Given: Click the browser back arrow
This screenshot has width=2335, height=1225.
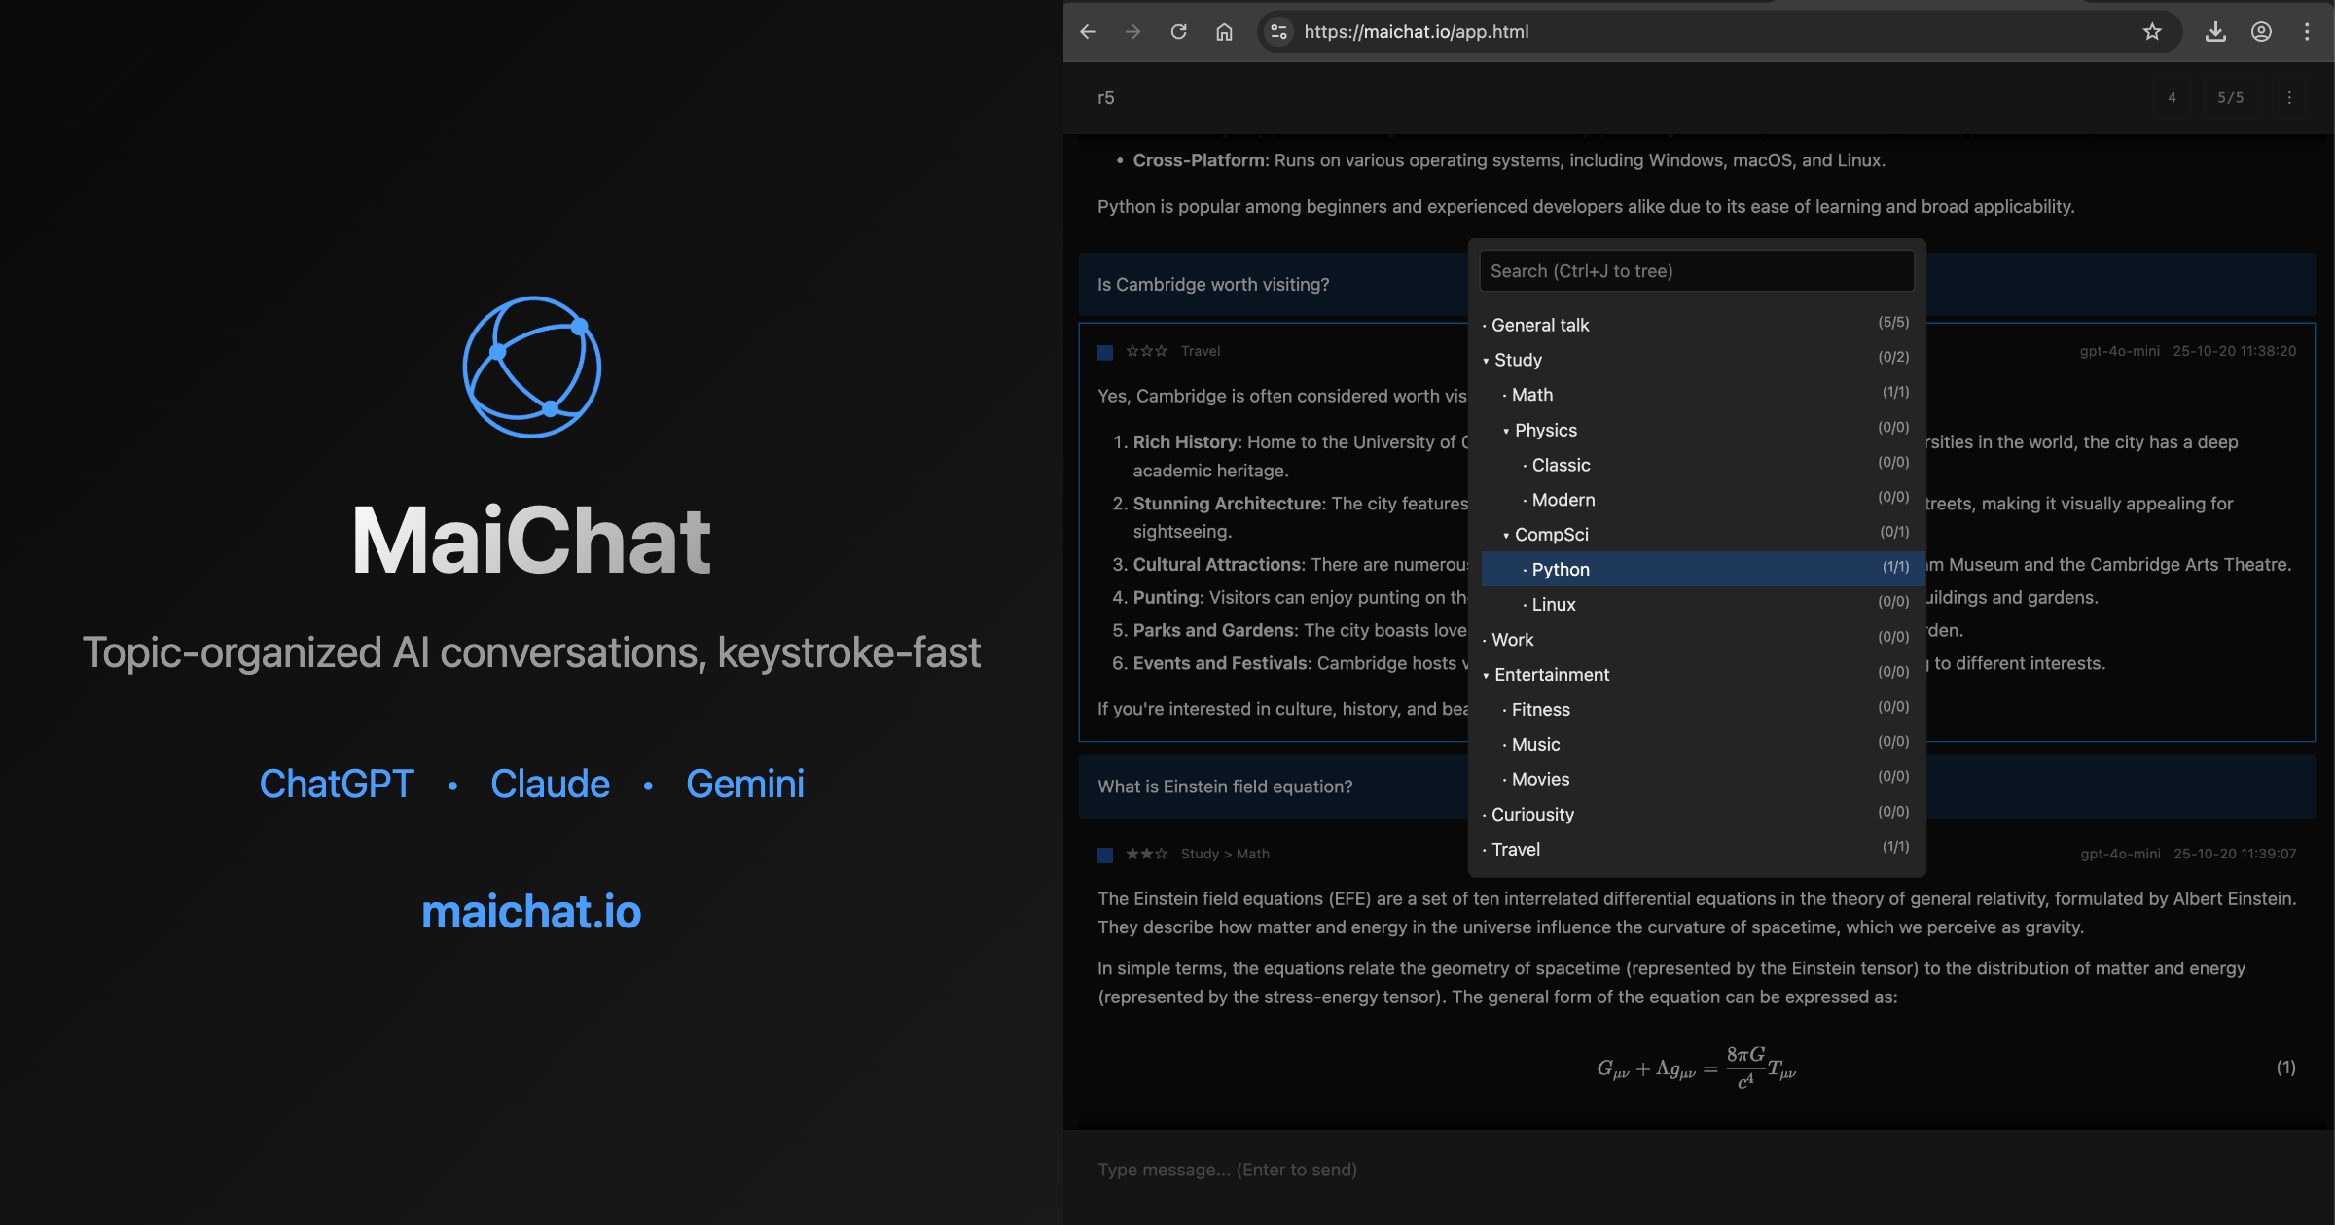Looking at the screenshot, I should coord(1088,32).
